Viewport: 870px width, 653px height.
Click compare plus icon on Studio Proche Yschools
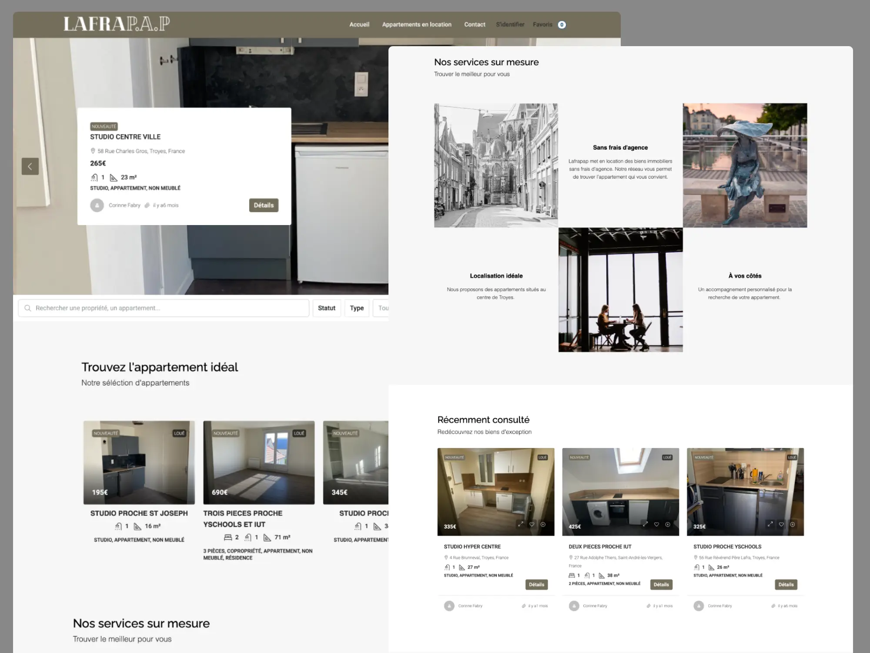pyautogui.click(x=793, y=524)
